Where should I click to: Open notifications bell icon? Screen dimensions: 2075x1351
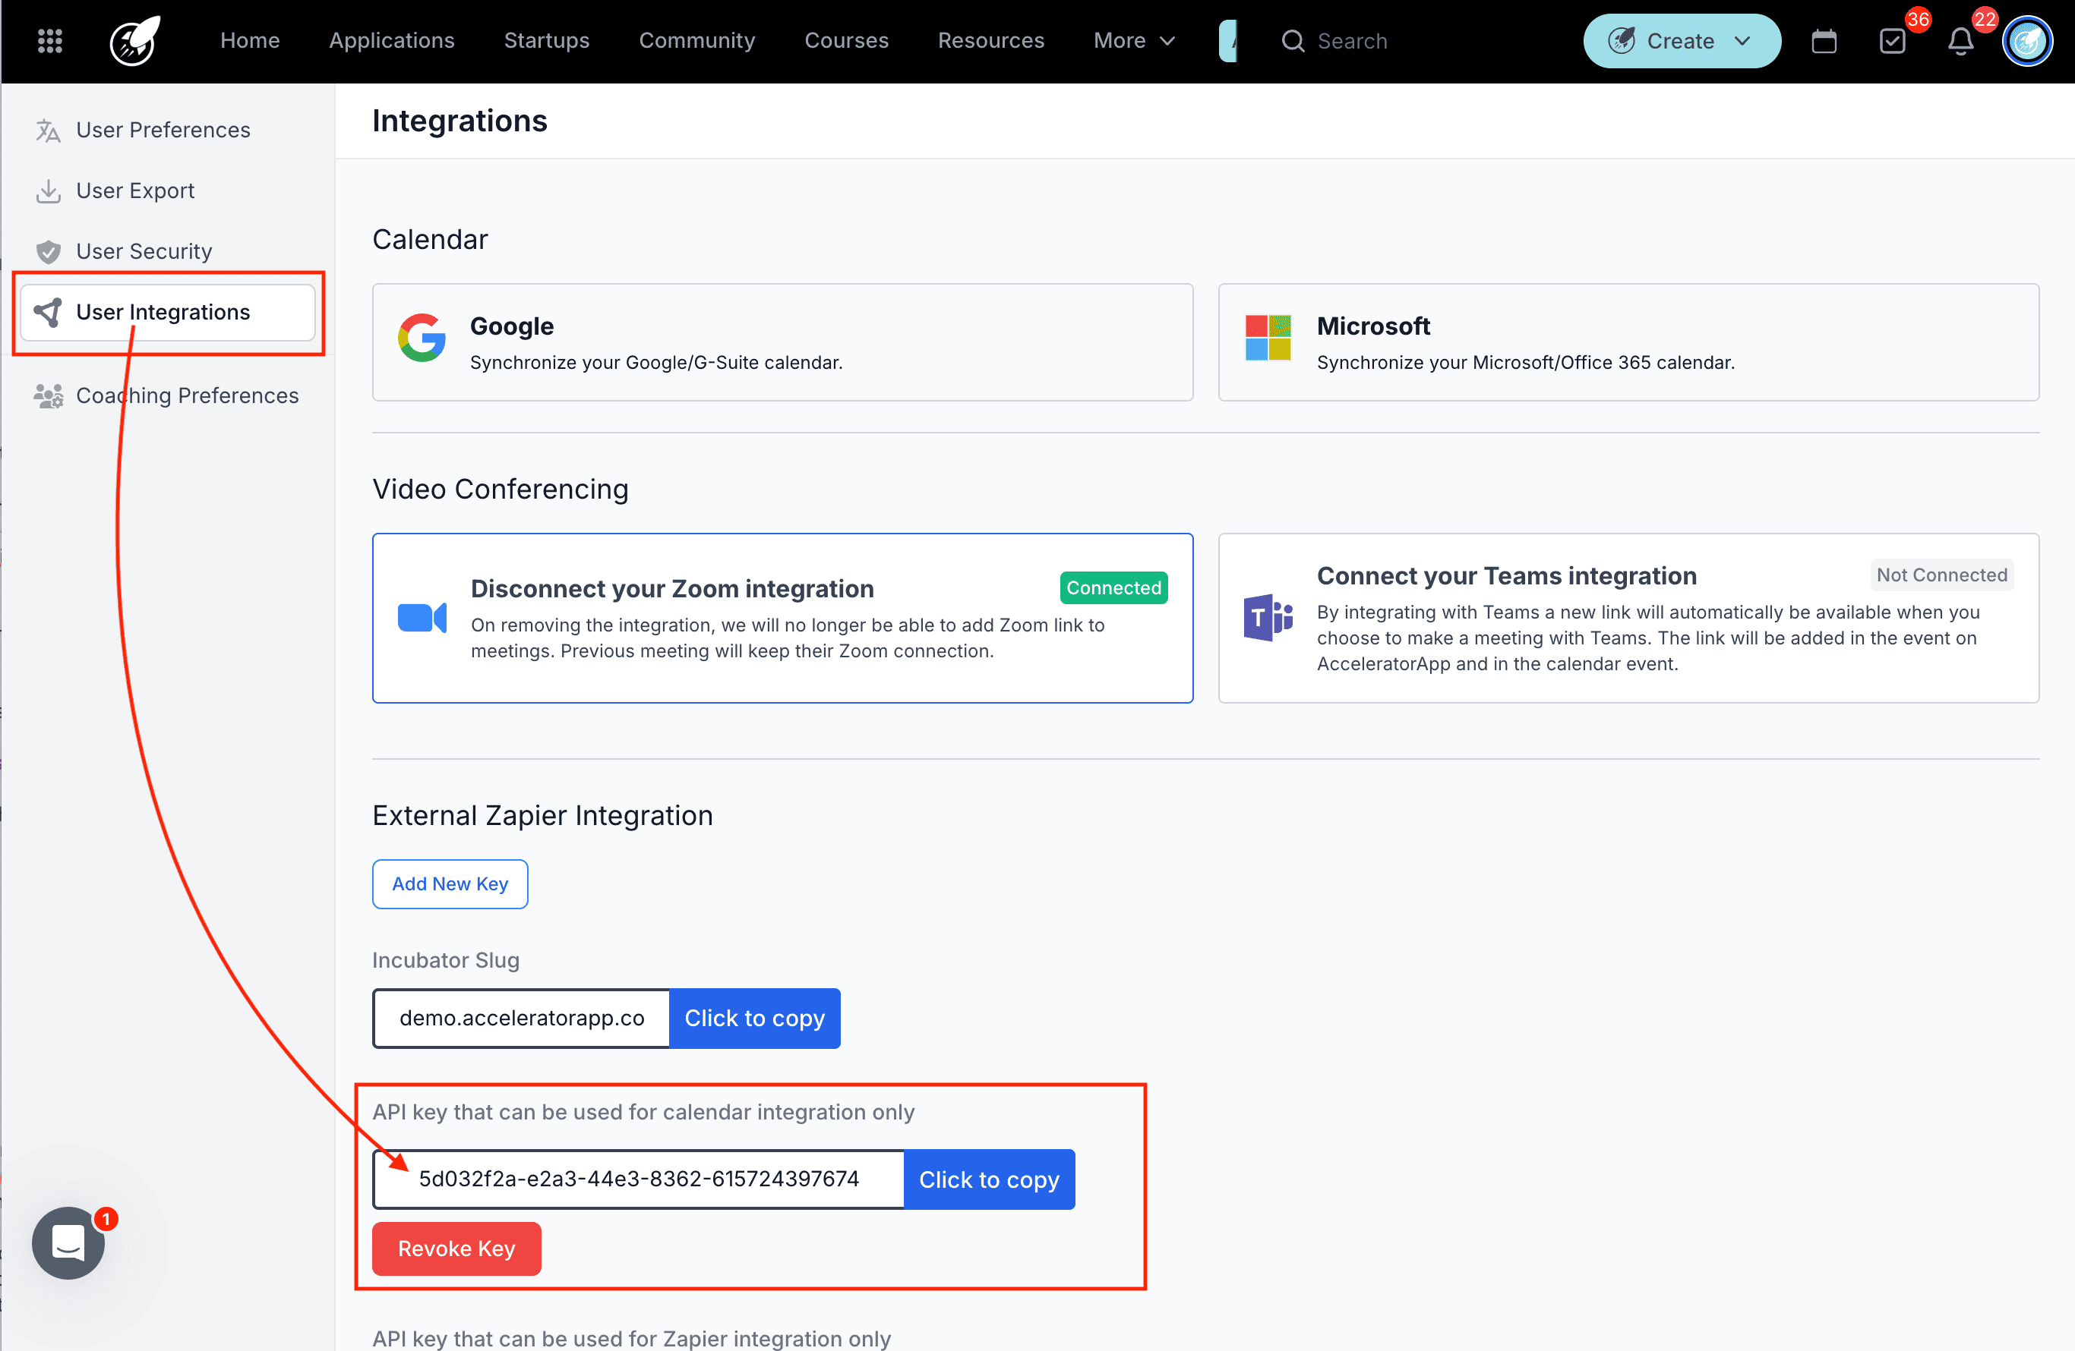[x=1960, y=41]
